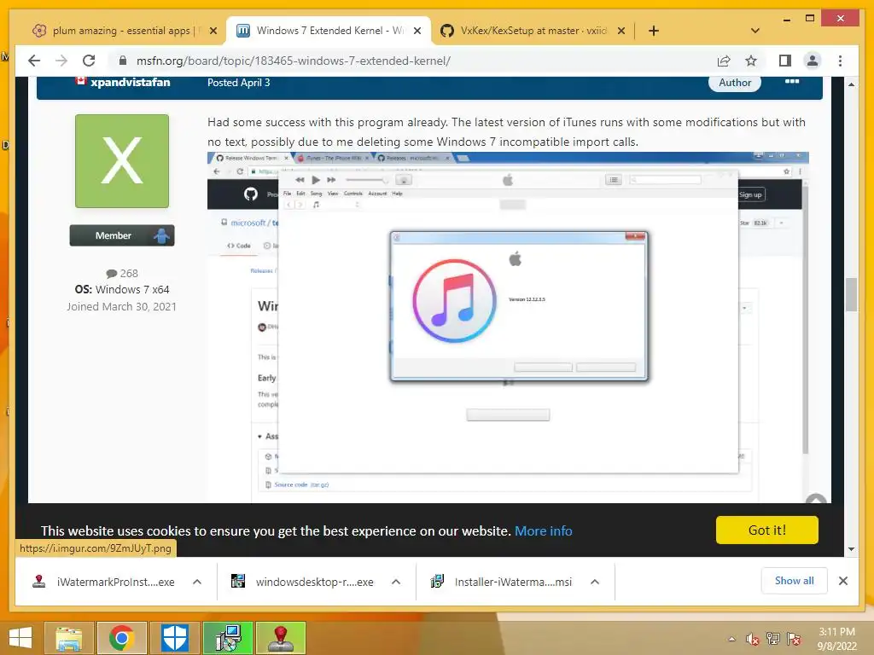Expand Installer-iWaterma msi download options
This screenshot has width=874, height=655.
tap(595, 582)
